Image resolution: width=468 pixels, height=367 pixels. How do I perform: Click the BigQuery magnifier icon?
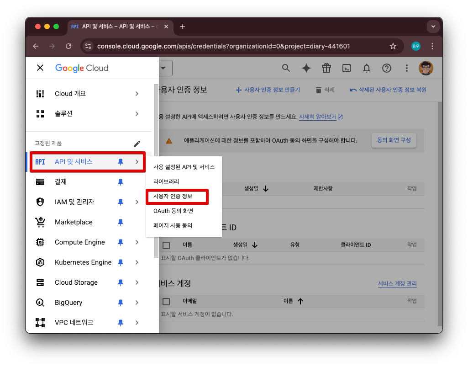pyautogui.click(x=40, y=303)
